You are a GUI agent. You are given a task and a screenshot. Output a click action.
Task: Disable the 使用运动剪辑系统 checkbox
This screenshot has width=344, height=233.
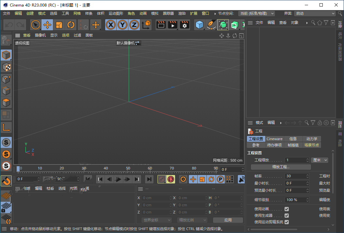(287, 222)
